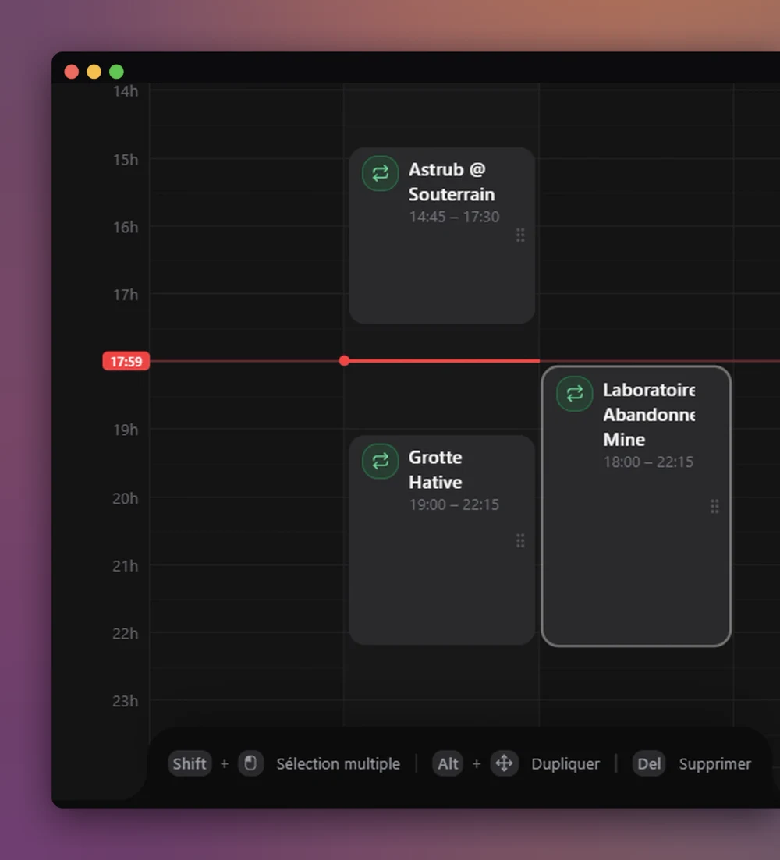Image resolution: width=780 pixels, height=860 pixels.
Task: Click the Sélection multiple label
Action: point(339,763)
